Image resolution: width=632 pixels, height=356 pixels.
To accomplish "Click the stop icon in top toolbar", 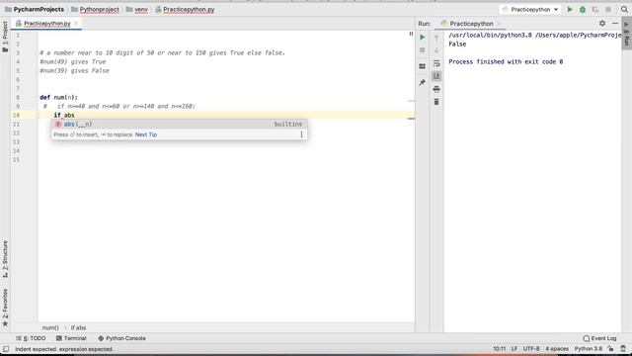I will (608, 9).
